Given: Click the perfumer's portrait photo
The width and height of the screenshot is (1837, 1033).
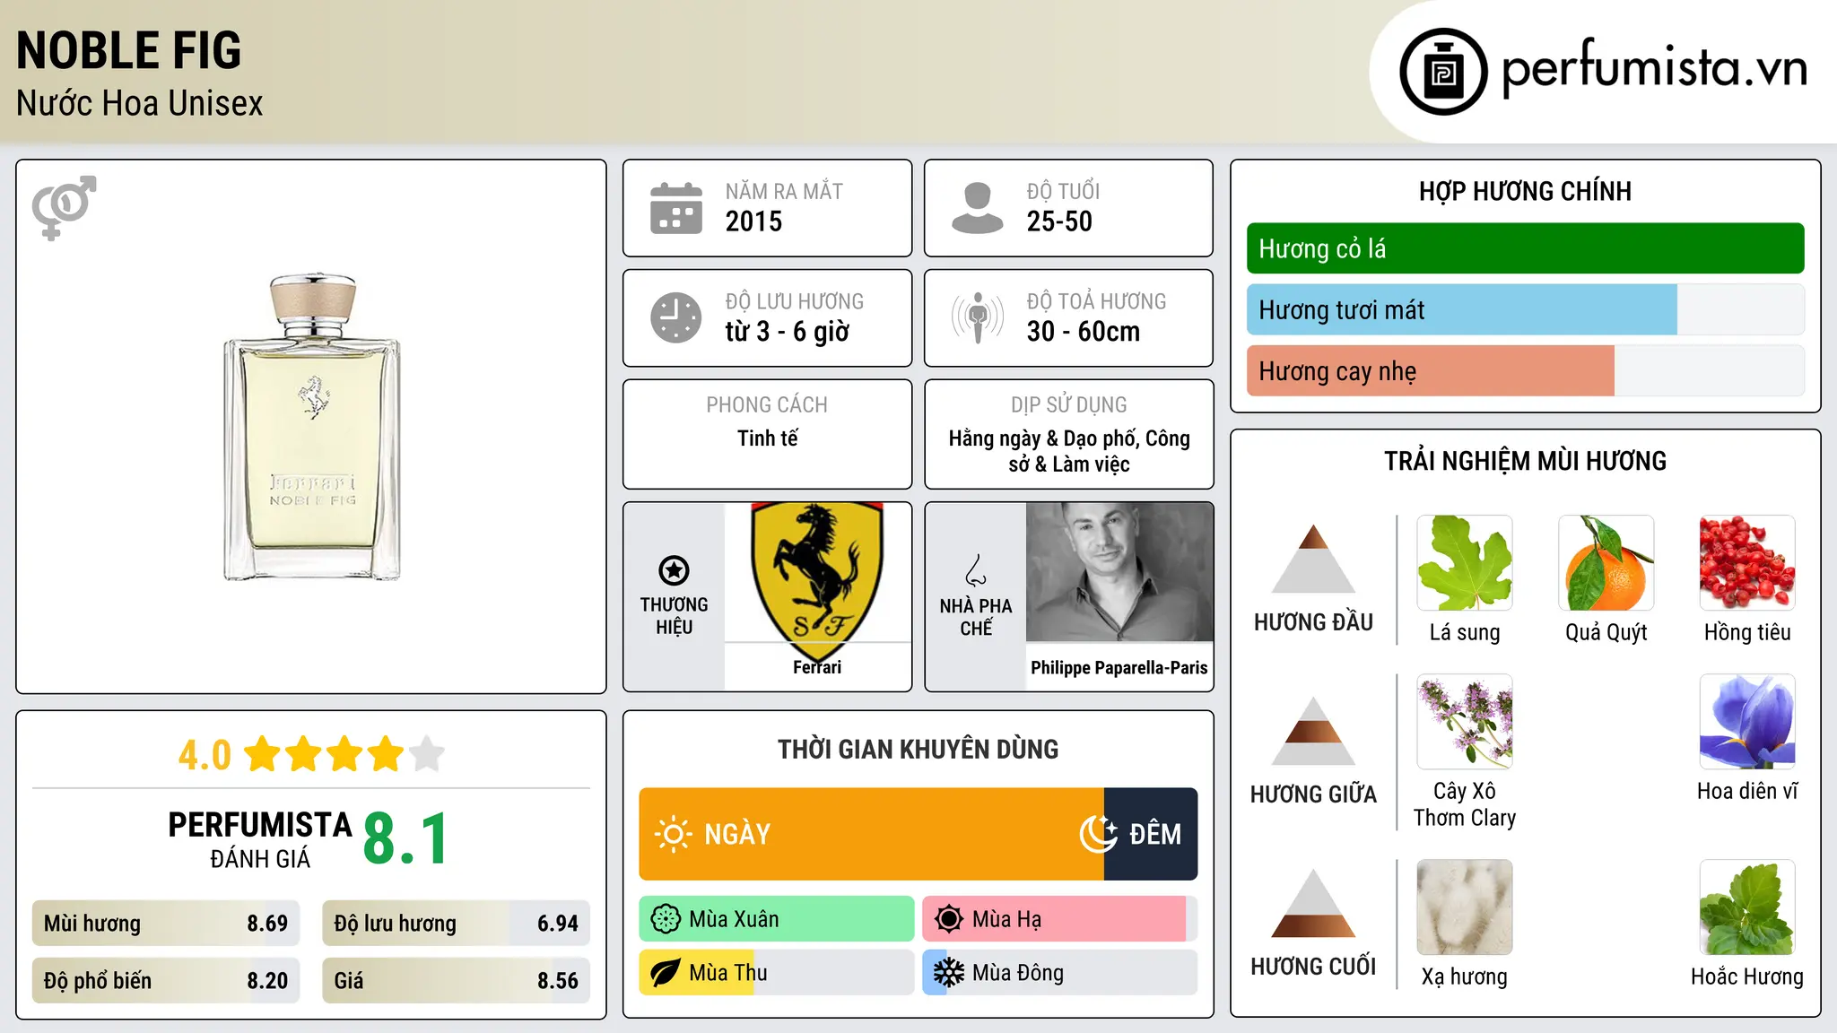Looking at the screenshot, I should click(x=1119, y=572).
